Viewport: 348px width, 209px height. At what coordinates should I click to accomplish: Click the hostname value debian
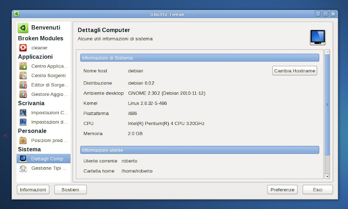[136, 71]
